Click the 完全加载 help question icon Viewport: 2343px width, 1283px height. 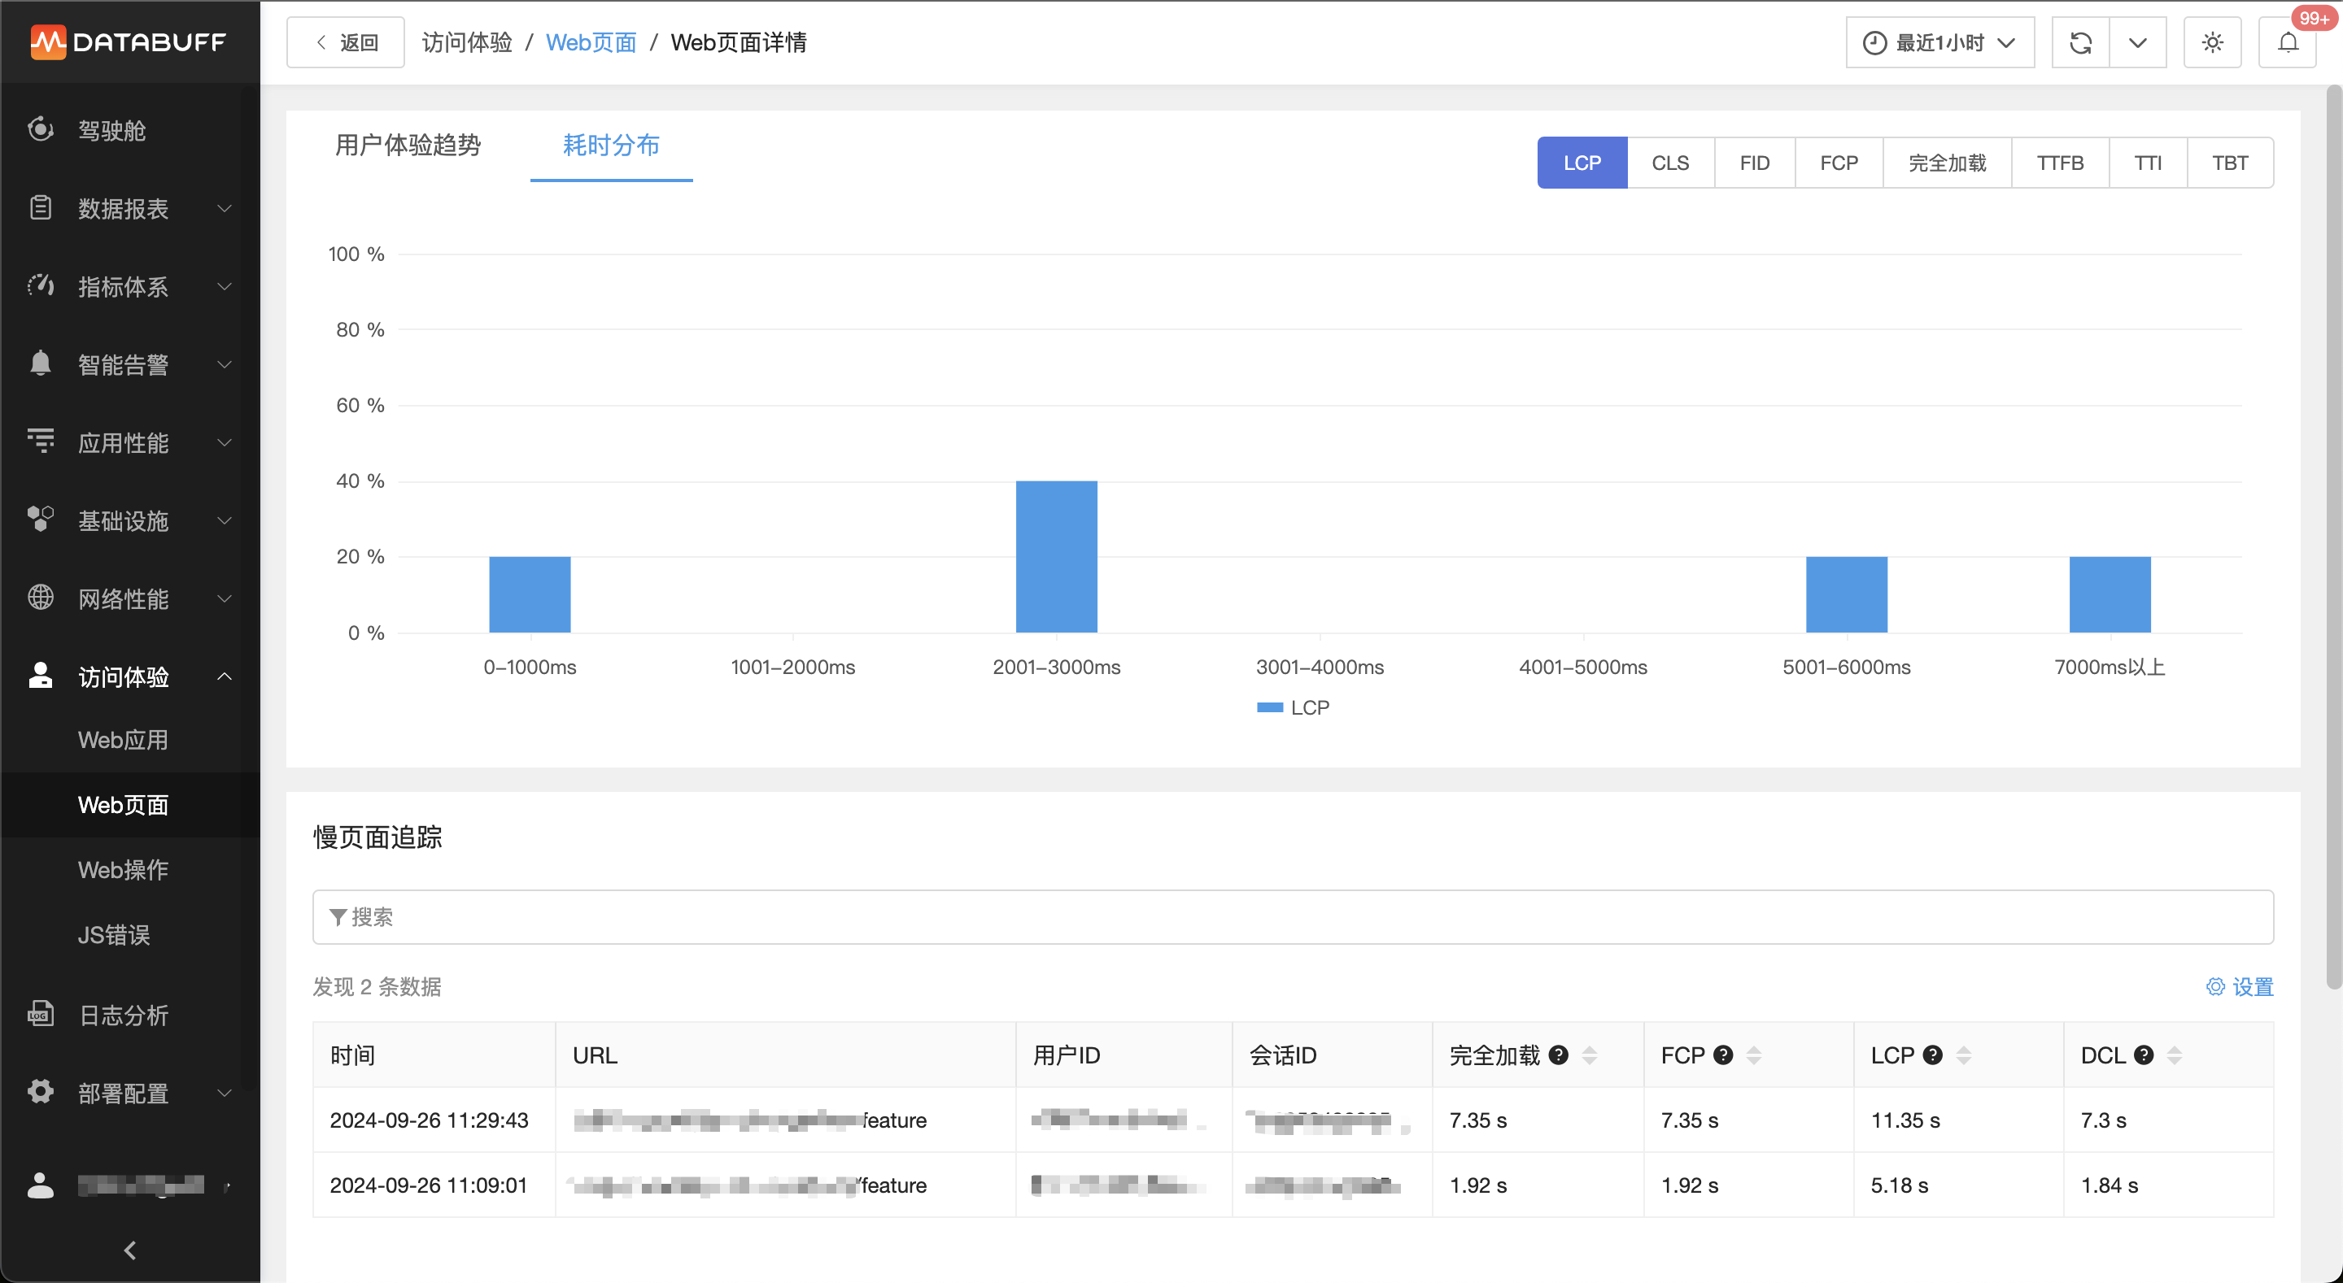tap(1559, 1055)
